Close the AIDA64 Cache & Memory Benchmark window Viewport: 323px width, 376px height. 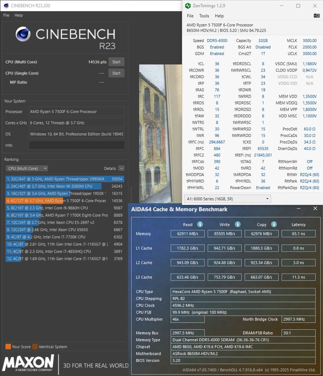tap(315, 209)
